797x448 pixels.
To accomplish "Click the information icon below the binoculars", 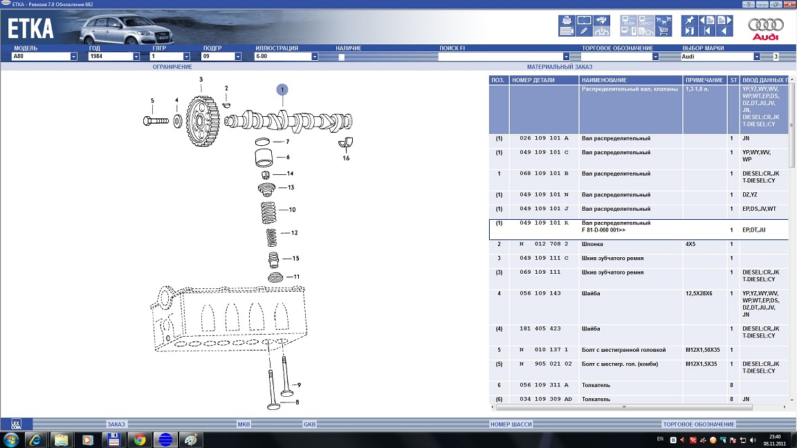I will click(x=602, y=31).
